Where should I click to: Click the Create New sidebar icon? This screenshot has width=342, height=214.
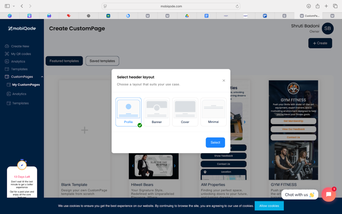pyautogui.click(x=7, y=46)
